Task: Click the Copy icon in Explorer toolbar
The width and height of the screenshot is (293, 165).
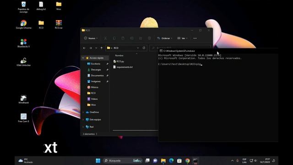Action: 114,38
